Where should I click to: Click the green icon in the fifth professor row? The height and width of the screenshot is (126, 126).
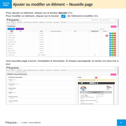pyautogui.click(x=113, y=42)
